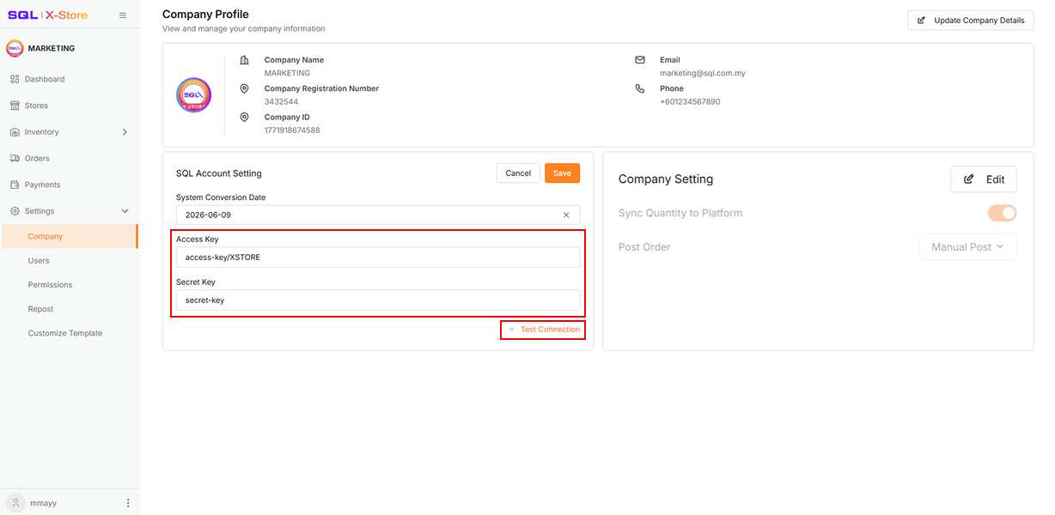The height and width of the screenshot is (515, 1055).
Task: Click the System Conversion Date field
Action: click(x=378, y=215)
